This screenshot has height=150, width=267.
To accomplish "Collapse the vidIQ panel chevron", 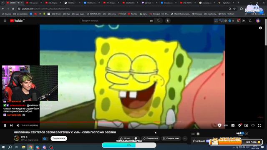I will pos(247,133).
